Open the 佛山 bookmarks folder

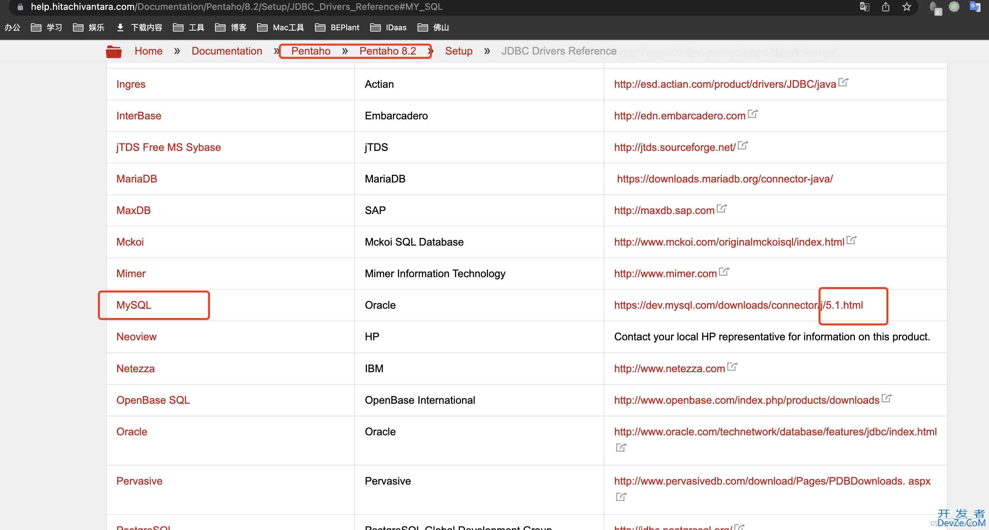(x=433, y=28)
